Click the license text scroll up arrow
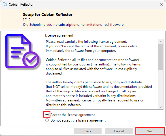 pos(161,42)
